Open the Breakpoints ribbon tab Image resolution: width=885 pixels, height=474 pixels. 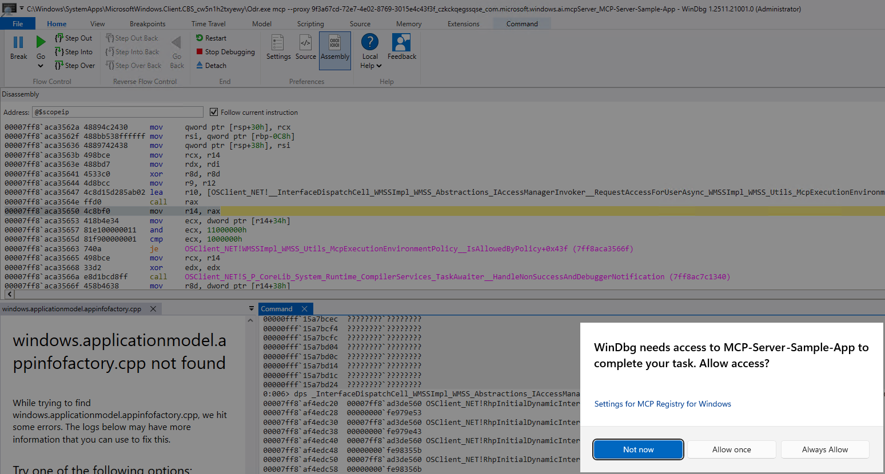[147, 24]
